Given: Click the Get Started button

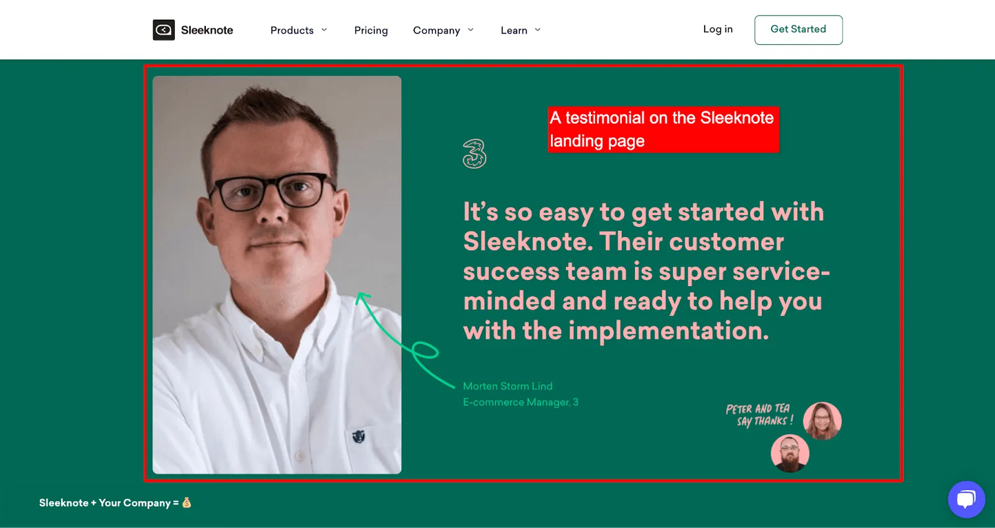Looking at the screenshot, I should point(798,29).
